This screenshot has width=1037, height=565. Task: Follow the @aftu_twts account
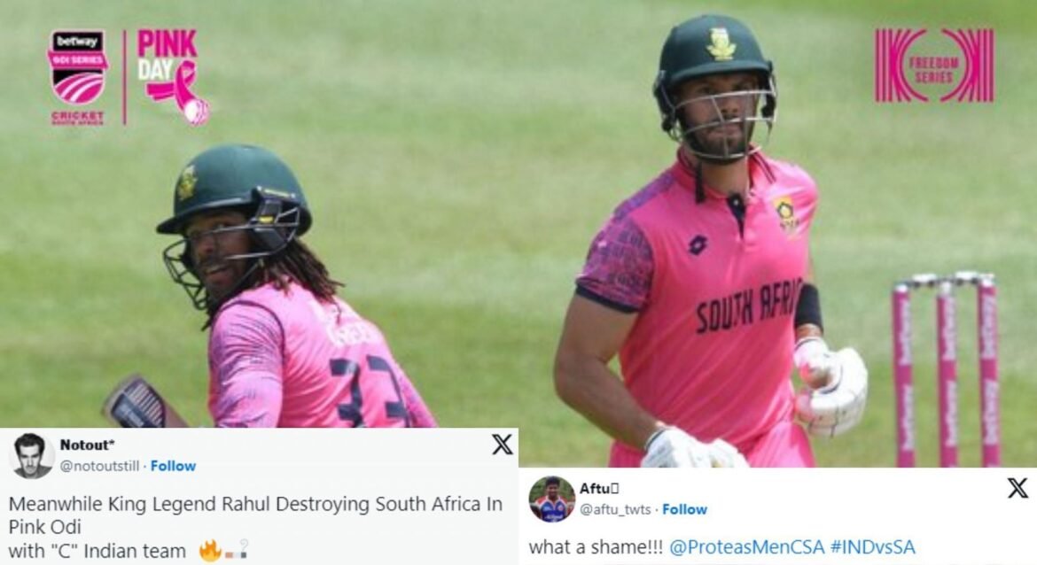(x=684, y=509)
